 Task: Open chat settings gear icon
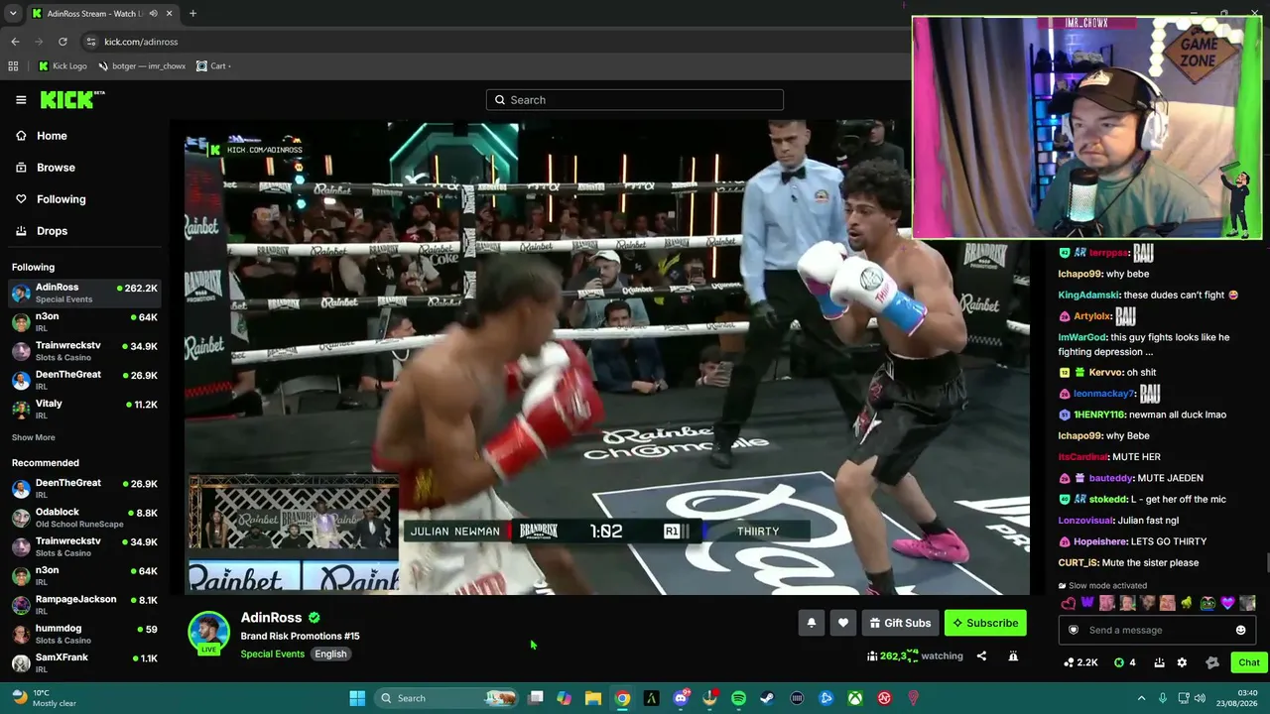[1182, 662]
